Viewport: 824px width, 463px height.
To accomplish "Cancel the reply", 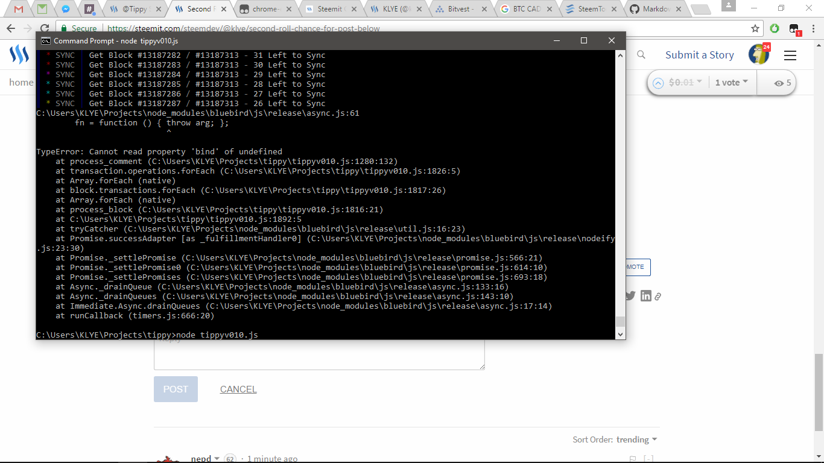I will click(238, 389).
